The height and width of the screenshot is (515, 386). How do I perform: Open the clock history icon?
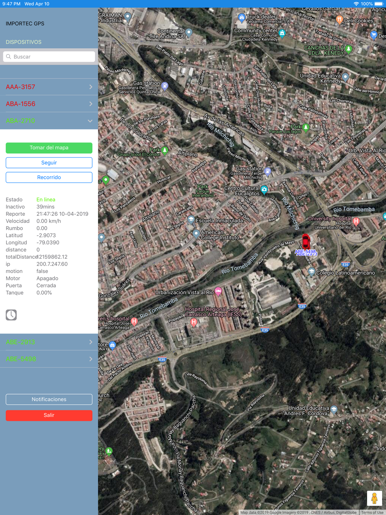point(11,315)
